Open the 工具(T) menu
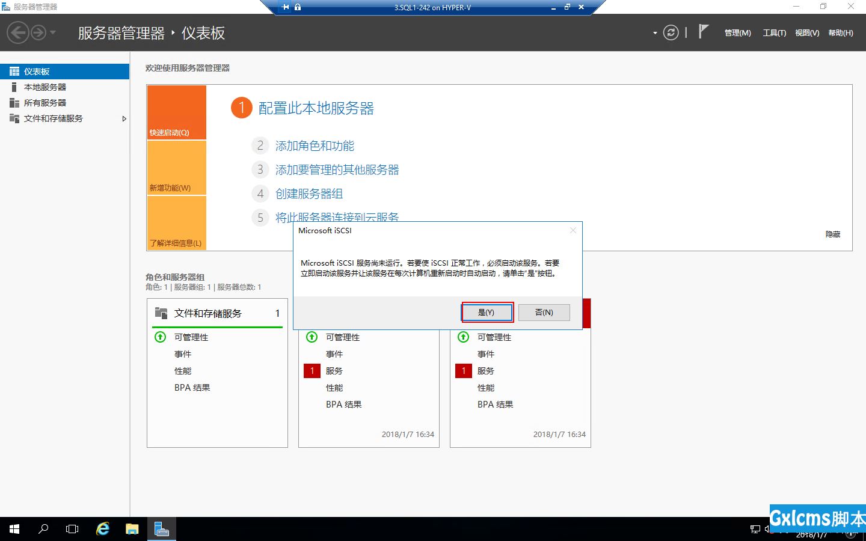Viewport: 866px width, 541px height. tap(774, 33)
